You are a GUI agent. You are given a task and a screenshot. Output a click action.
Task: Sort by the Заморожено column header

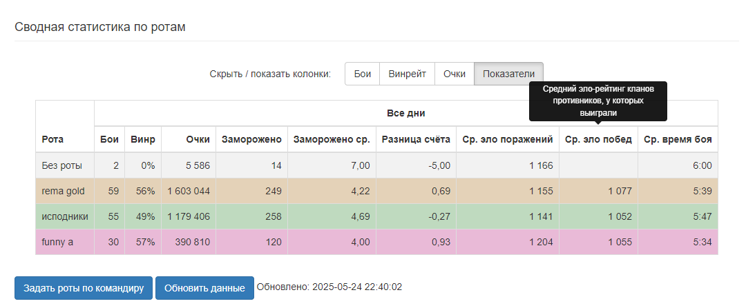(x=251, y=139)
